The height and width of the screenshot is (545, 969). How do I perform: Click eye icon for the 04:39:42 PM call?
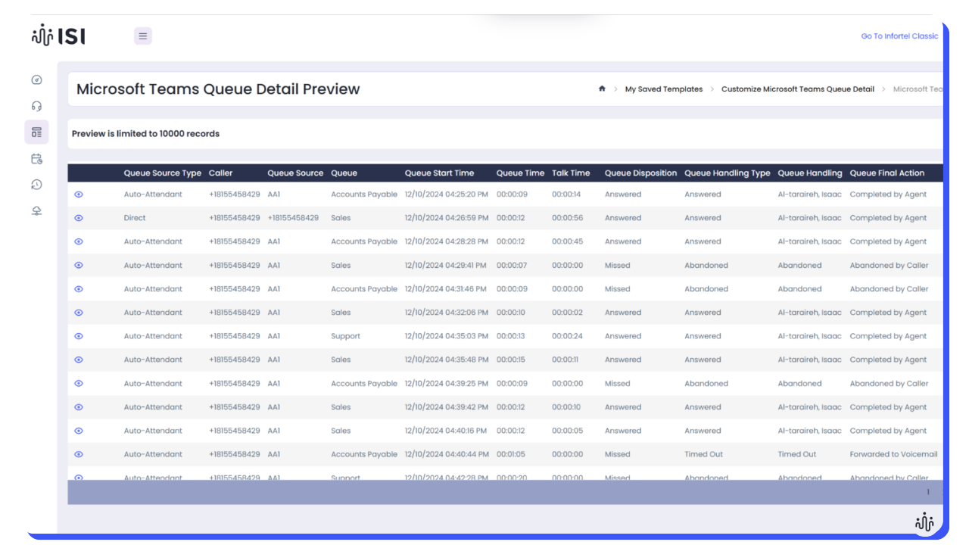[79, 407]
